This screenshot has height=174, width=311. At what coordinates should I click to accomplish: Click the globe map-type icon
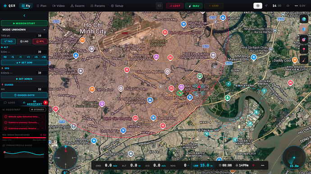click(304, 19)
